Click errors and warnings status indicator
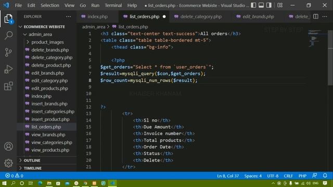The image size is (333, 187). click(x=14, y=176)
